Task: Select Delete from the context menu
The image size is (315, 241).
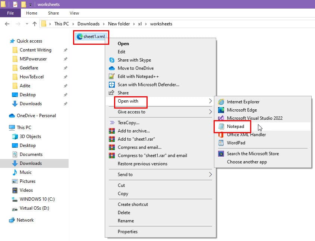Action: tap(160, 212)
